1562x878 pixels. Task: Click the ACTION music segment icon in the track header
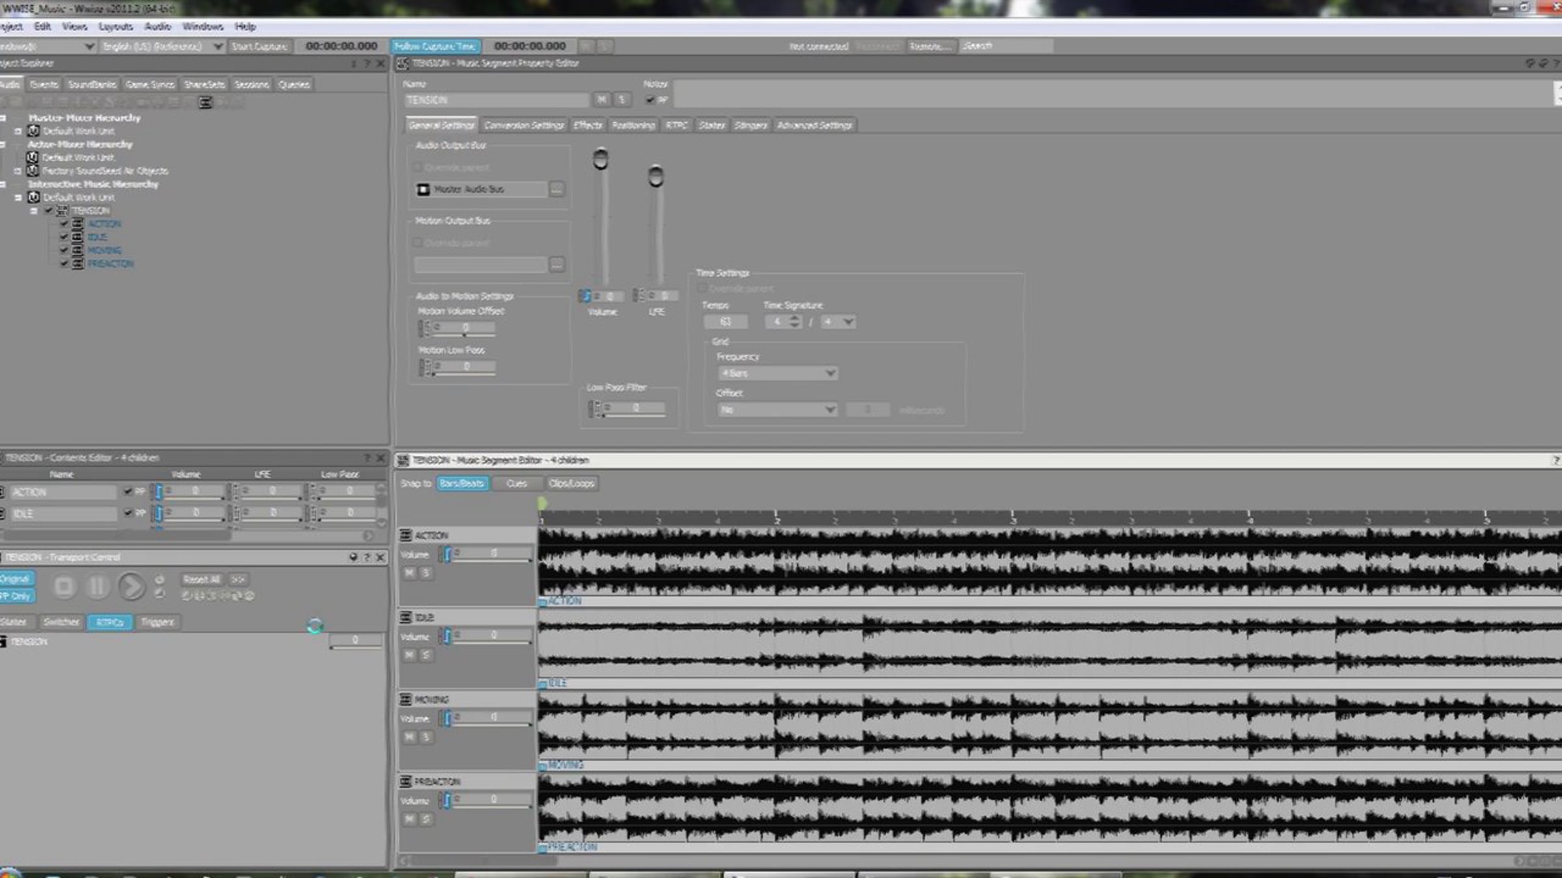[405, 535]
